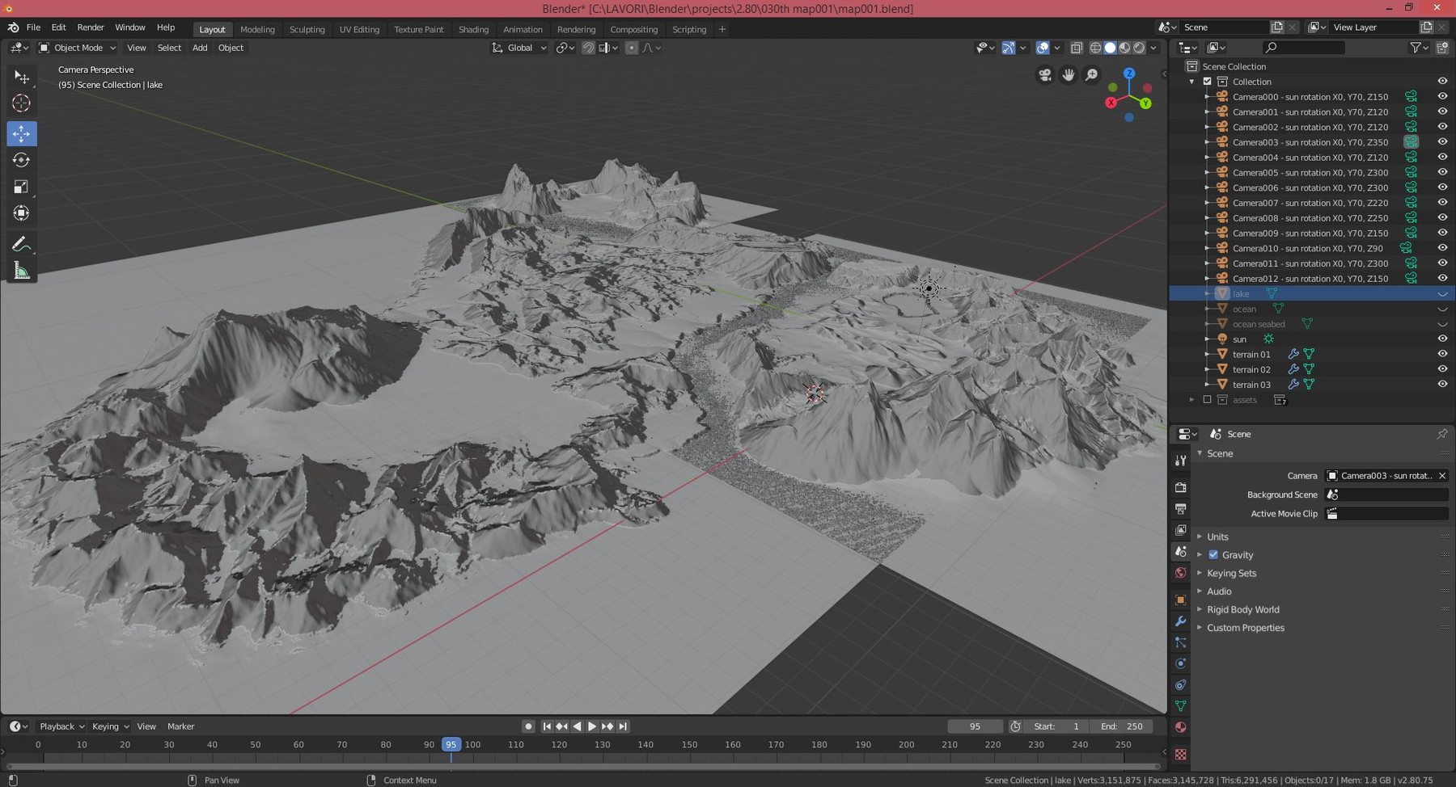Switch viewport to Rendered shading mode
The height and width of the screenshot is (787, 1456).
(x=1138, y=48)
